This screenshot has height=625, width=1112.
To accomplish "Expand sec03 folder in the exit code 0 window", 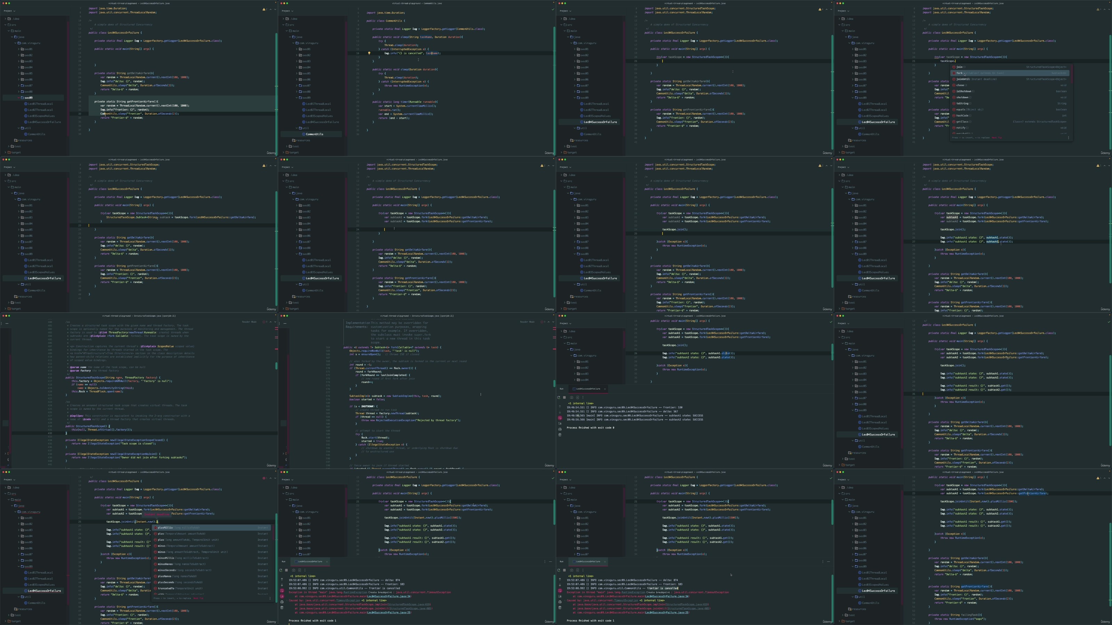I will click(x=575, y=374).
